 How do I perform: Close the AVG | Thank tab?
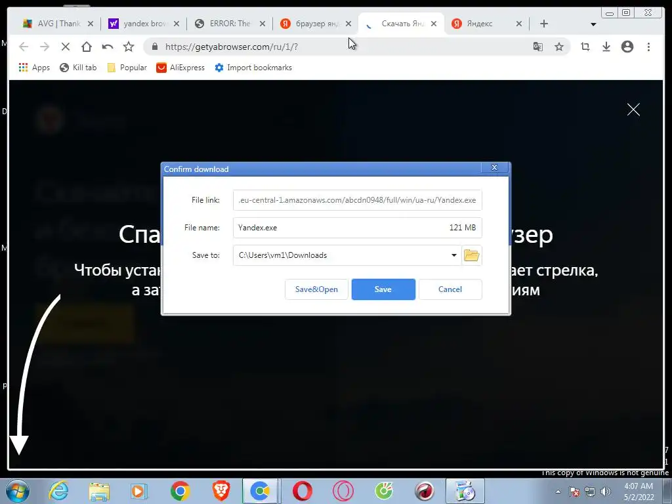tap(91, 24)
